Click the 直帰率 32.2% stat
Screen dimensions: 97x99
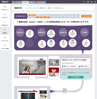point(84,66)
